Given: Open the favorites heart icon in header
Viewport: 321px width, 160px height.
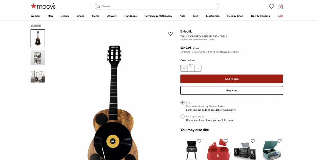Looking at the screenshot, I should pyautogui.click(x=271, y=6).
